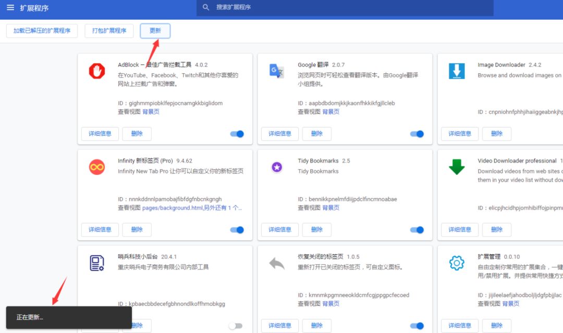Screen dimensions: 563x333
Task: Open 恢复关闭的标签页 背景页 link
Action: (x=331, y=304)
